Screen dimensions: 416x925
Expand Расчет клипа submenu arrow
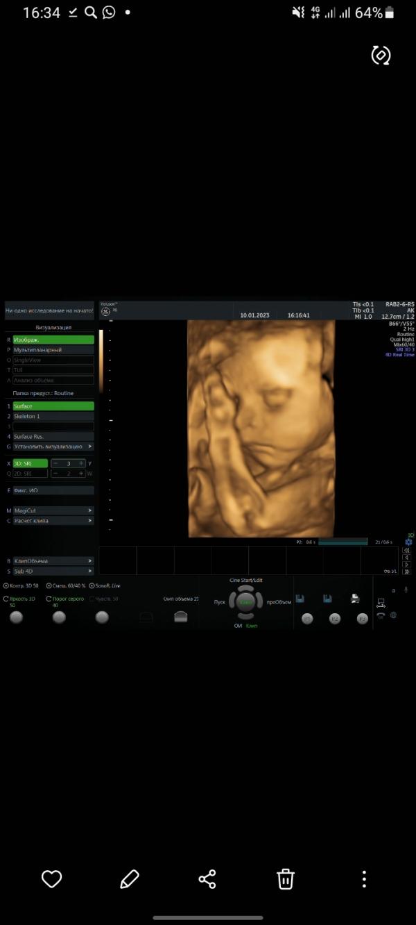(x=90, y=521)
